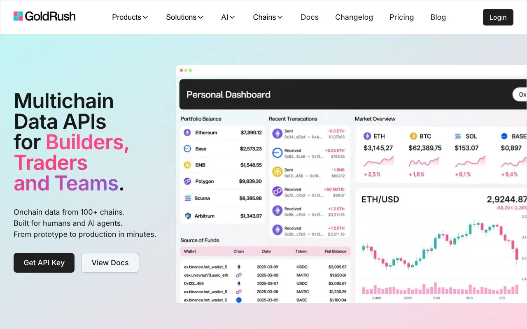
Task: Click the 0x123...456 wallet entry
Action: point(194,283)
